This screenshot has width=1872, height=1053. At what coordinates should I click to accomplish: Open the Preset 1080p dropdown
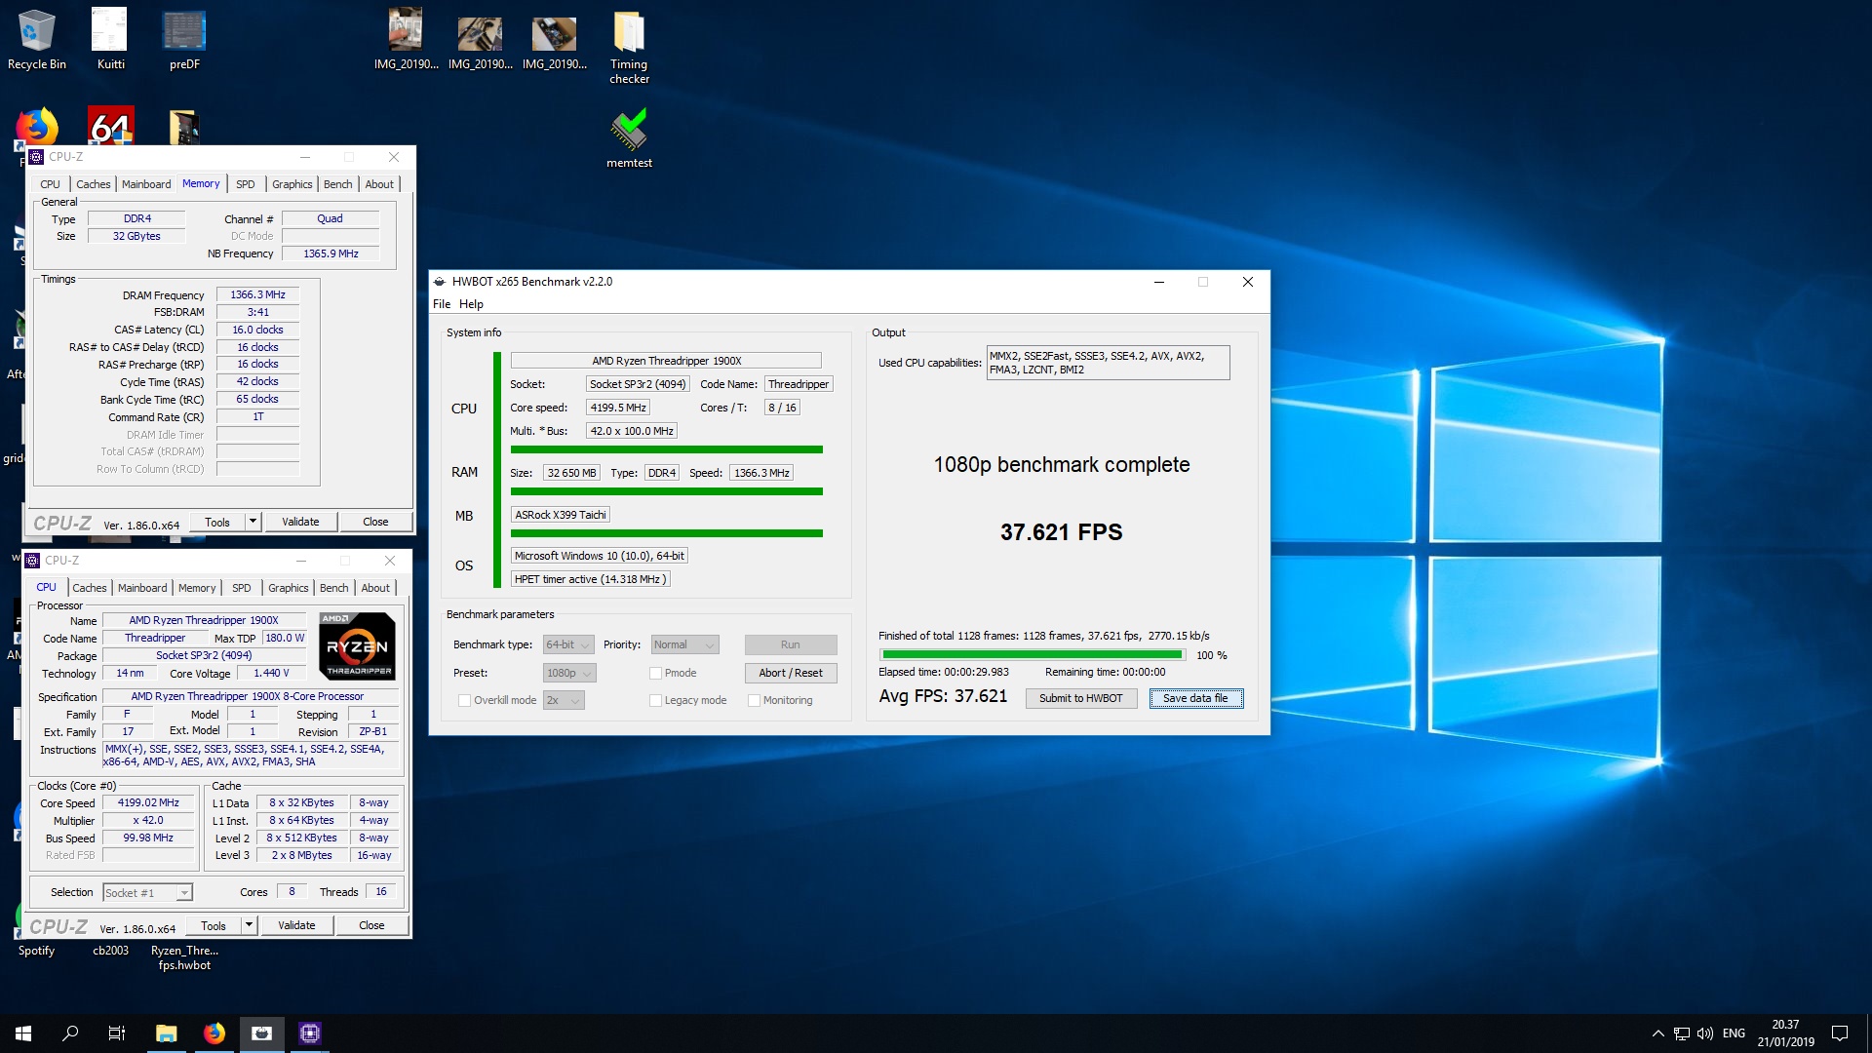[569, 674]
